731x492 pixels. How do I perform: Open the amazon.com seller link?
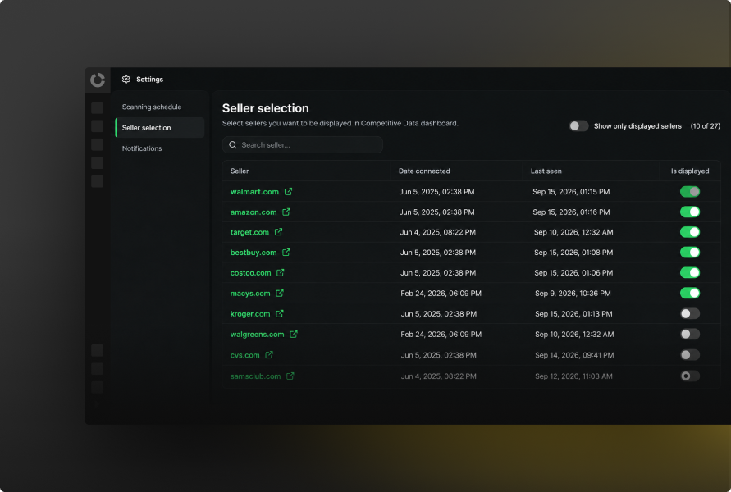point(254,212)
